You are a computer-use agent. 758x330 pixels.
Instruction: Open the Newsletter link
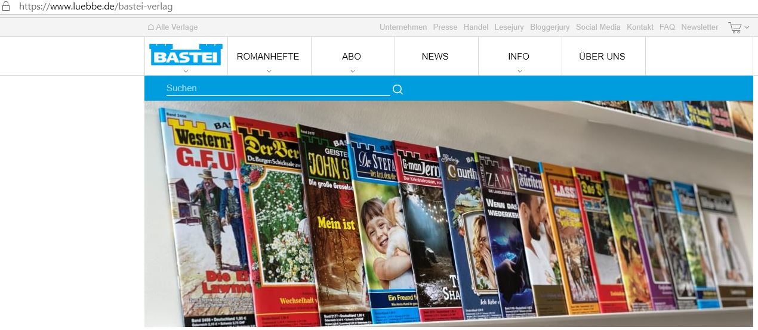700,27
